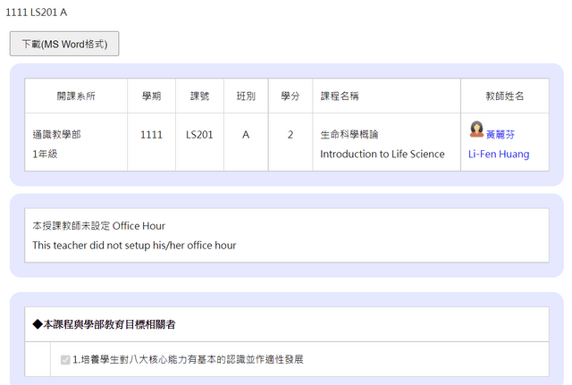Follow the Li-Fen Huang link

(499, 155)
